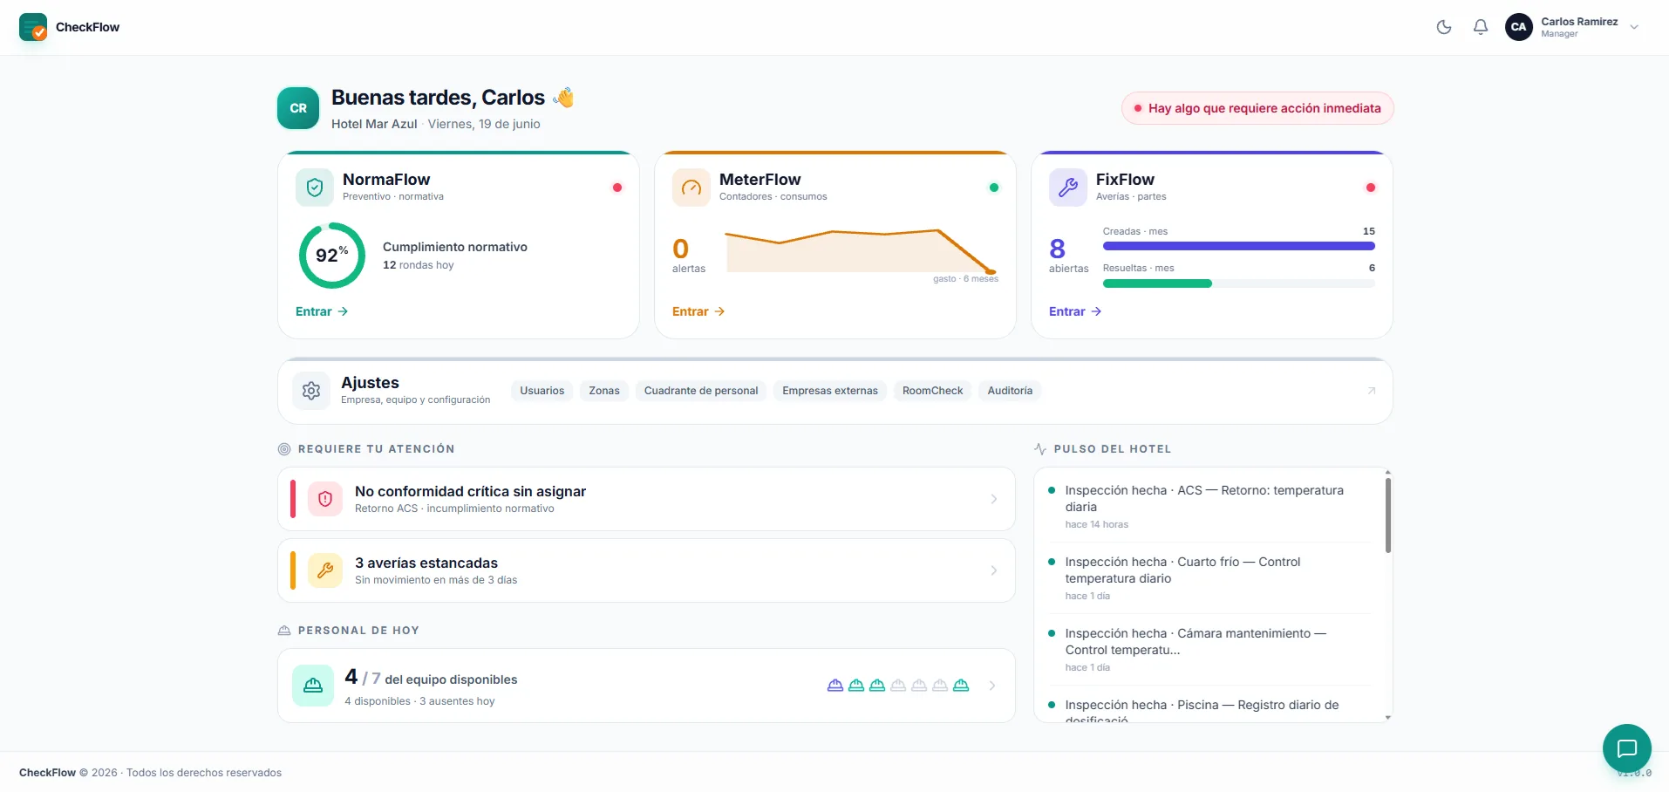Viewport: 1669px width, 792px height.
Task: Open 4 / 7 del equipo disponibles
Action: tap(646, 686)
